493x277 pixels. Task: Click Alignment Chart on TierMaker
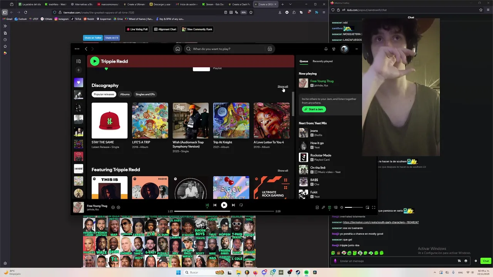pos(165,29)
